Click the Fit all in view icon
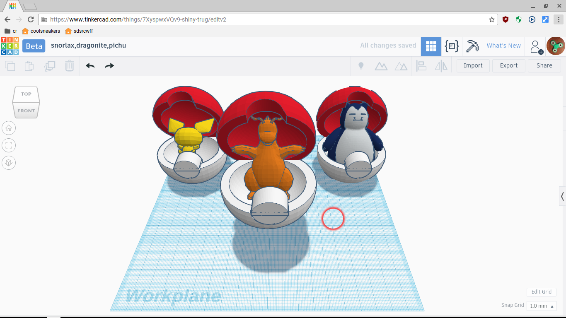Viewport: 566px width, 318px height. point(9,145)
